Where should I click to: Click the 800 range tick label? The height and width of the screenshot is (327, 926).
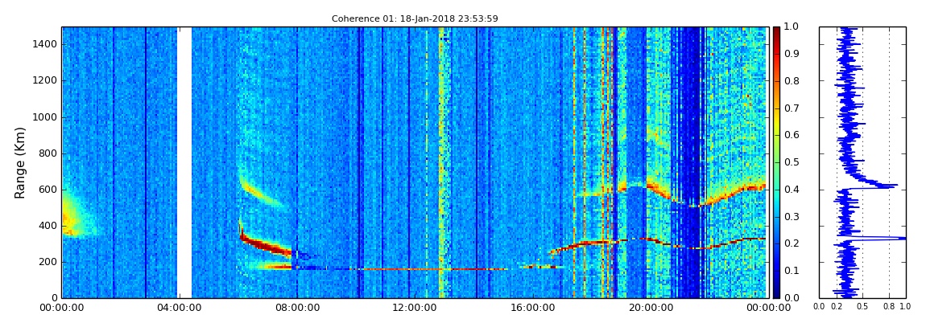click(49, 153)
